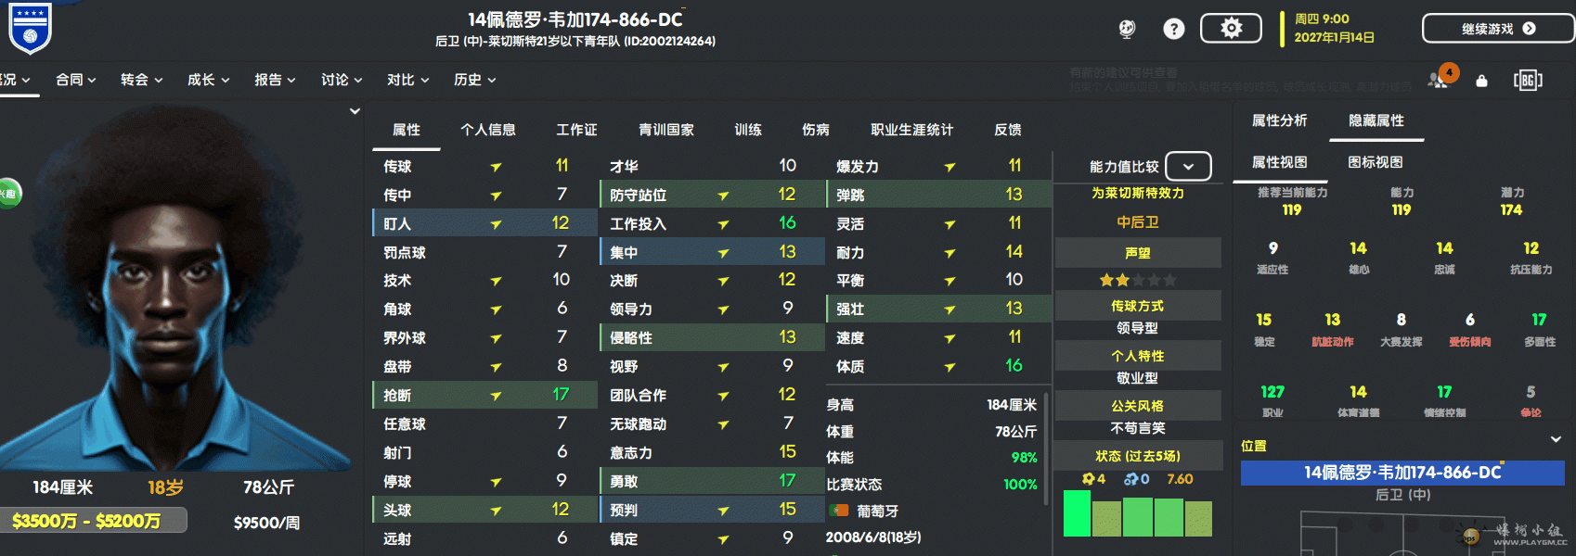Image resolution: width=1576 pixels, height=556 pixels.
Task: Click the first green form rating bar
Action: [1077, 513]
